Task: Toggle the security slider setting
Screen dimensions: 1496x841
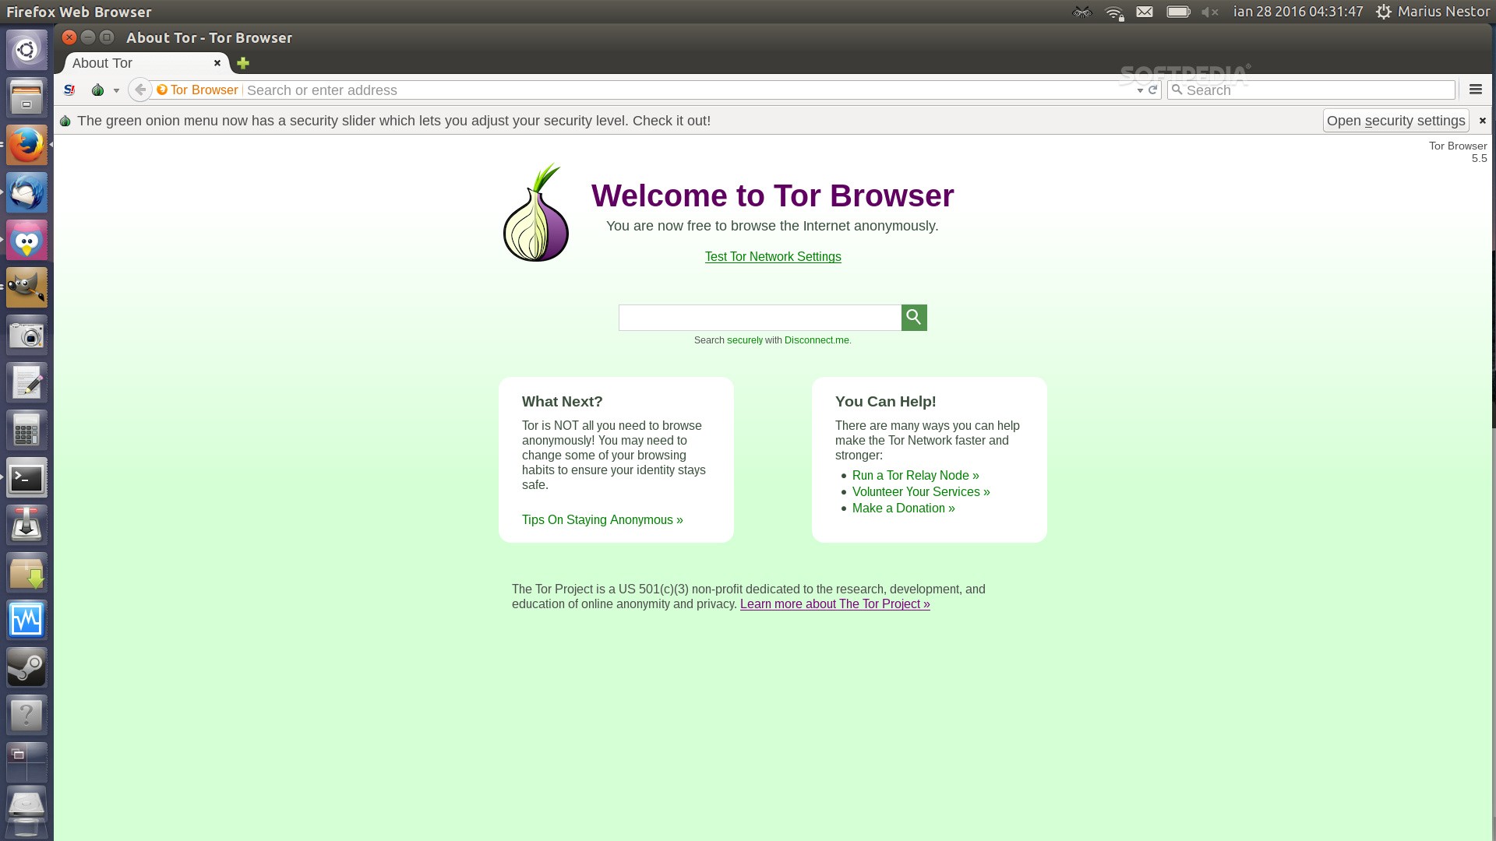Action: (x=1395, y=120)
